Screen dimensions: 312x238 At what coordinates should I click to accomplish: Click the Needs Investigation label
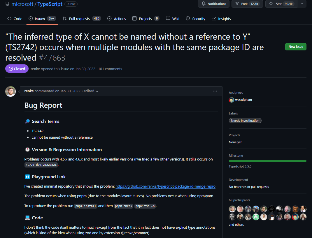pyautogui.click(x=245, y=121)
